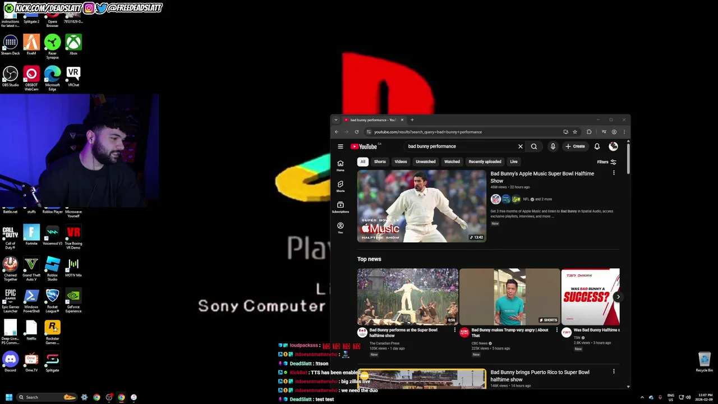
Task: Show hidden system tray icons chevron
Action: click(x=642, y=397)
